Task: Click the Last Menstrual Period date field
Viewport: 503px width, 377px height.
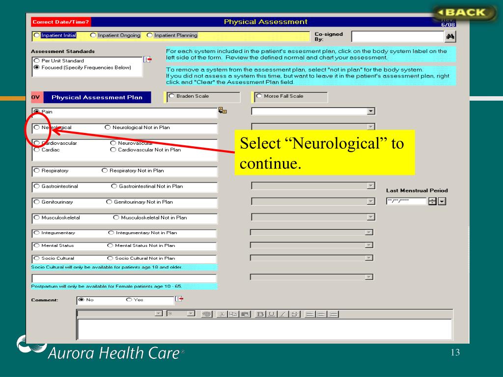Action: pyautogui.click(x=406, y=201)
